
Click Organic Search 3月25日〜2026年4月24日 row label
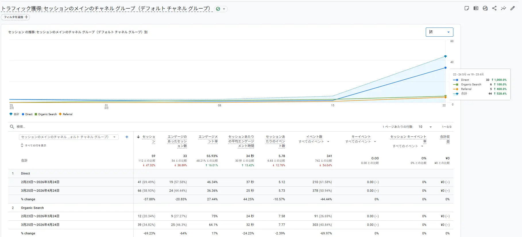(x=40, y=225)
